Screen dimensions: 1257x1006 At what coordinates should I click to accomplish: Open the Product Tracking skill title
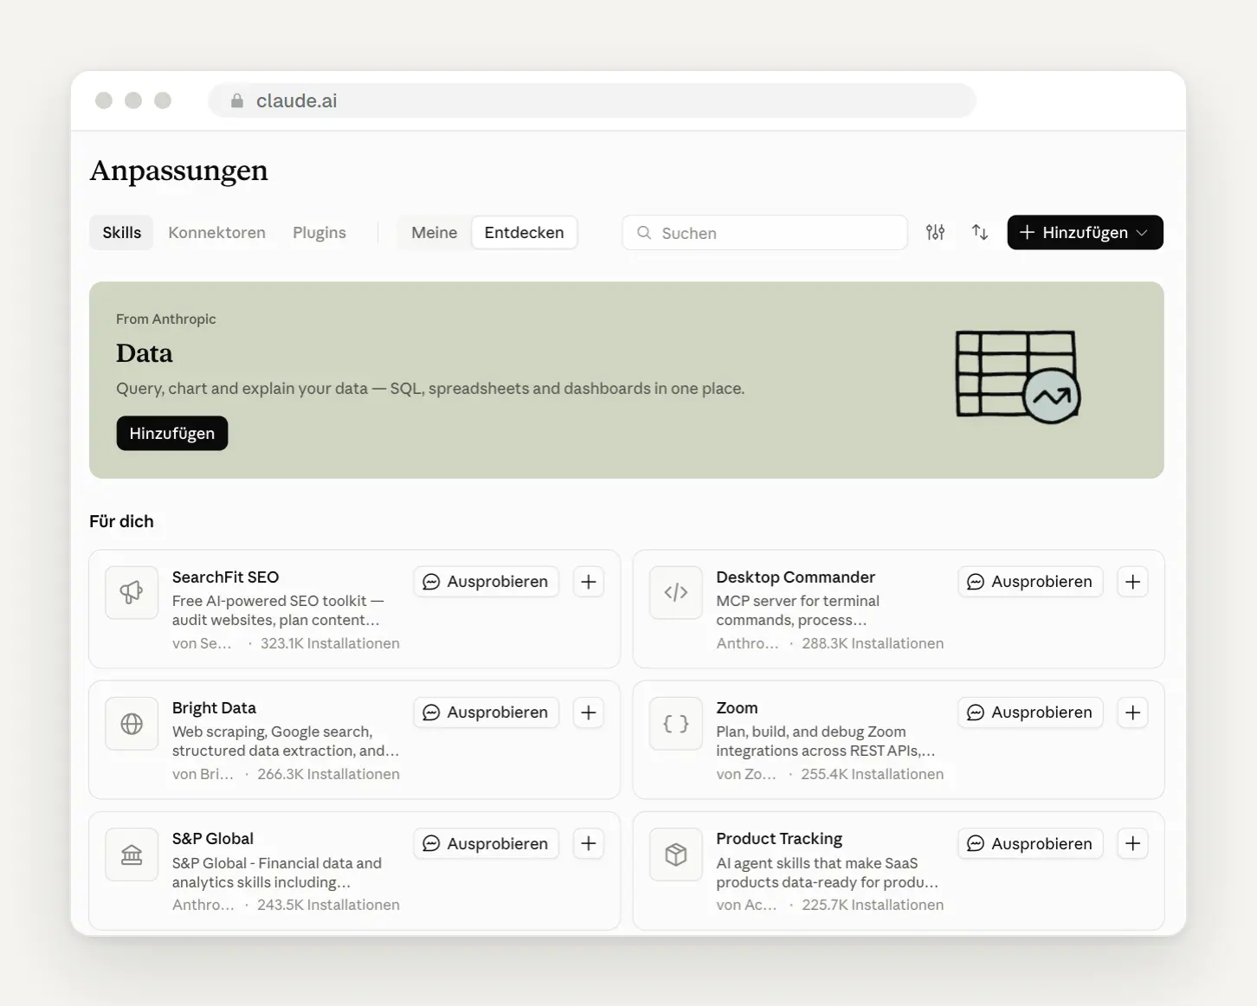point(779,839)
